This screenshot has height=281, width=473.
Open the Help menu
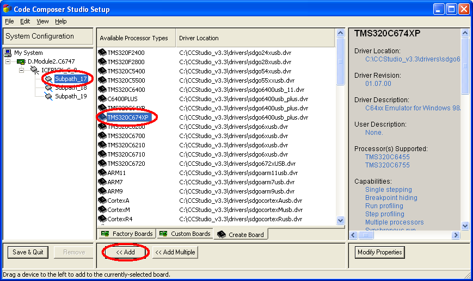(x=60, y=21)
